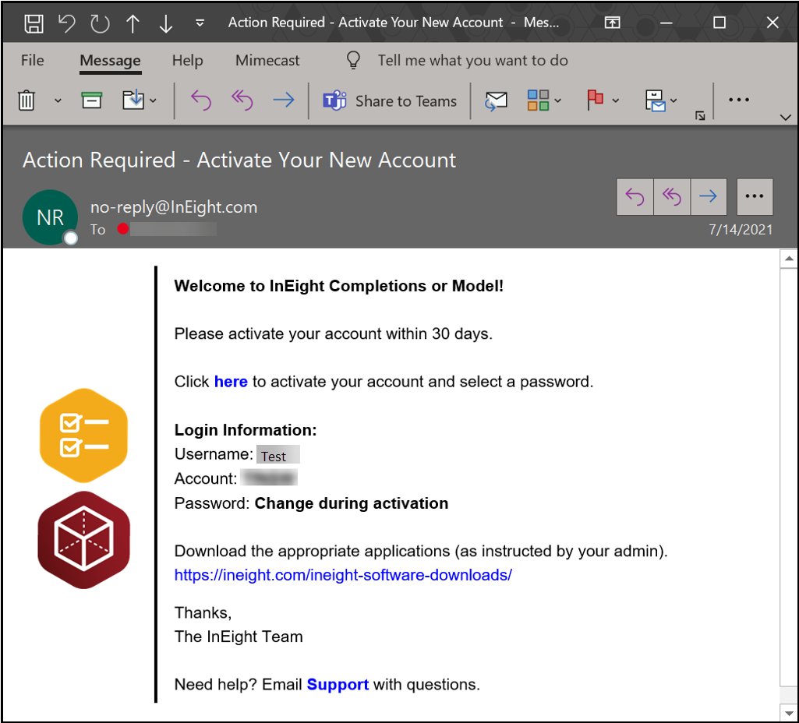Go to the previous item with the up arrow

pos(133,23)
